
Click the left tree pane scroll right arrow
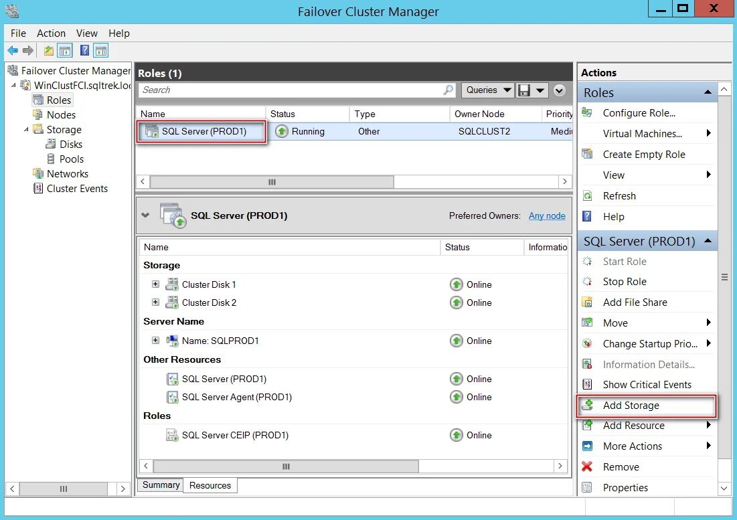(122, 489)
